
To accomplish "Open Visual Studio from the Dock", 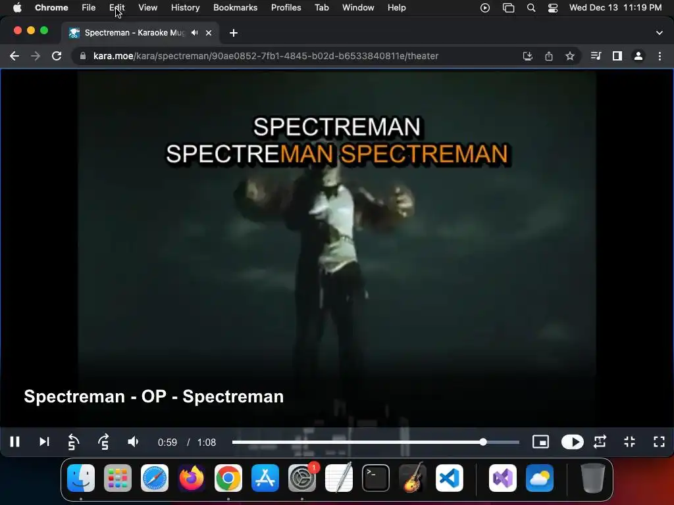I will tap(502, 478).
